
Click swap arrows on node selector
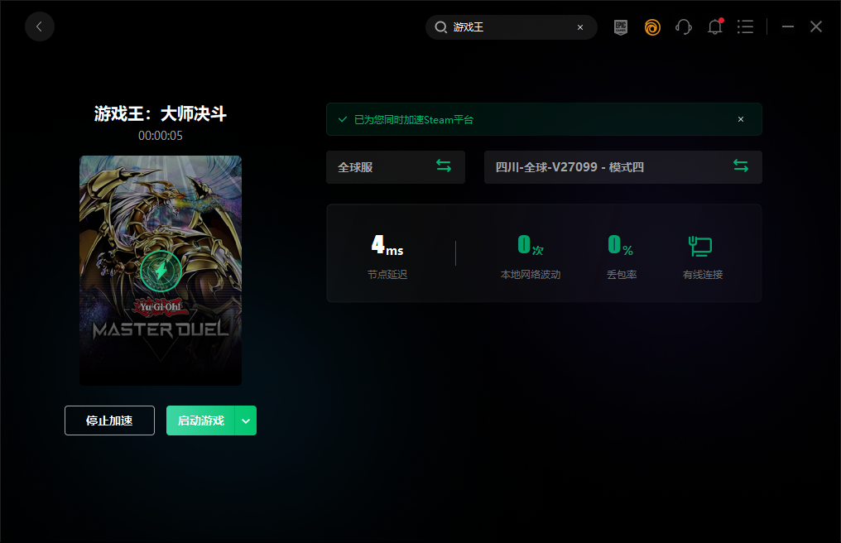pyautogui.click(x=741, y=166)
